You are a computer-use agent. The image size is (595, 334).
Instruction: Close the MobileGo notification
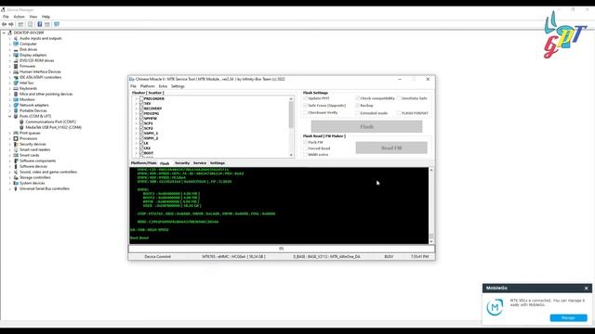[587, 289]
